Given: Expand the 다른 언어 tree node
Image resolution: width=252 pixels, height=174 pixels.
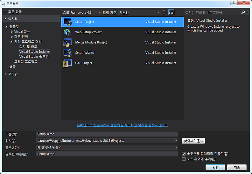Looking at the screenshot, I should (12, 37).
